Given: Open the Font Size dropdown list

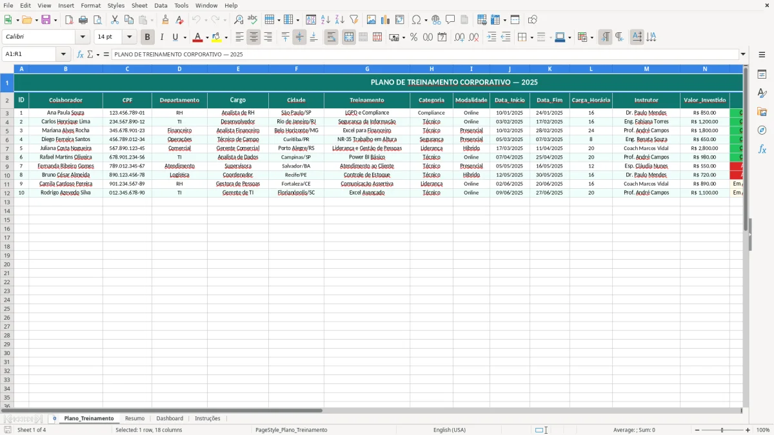Looking at the screenshot, I should click(130, 37).
